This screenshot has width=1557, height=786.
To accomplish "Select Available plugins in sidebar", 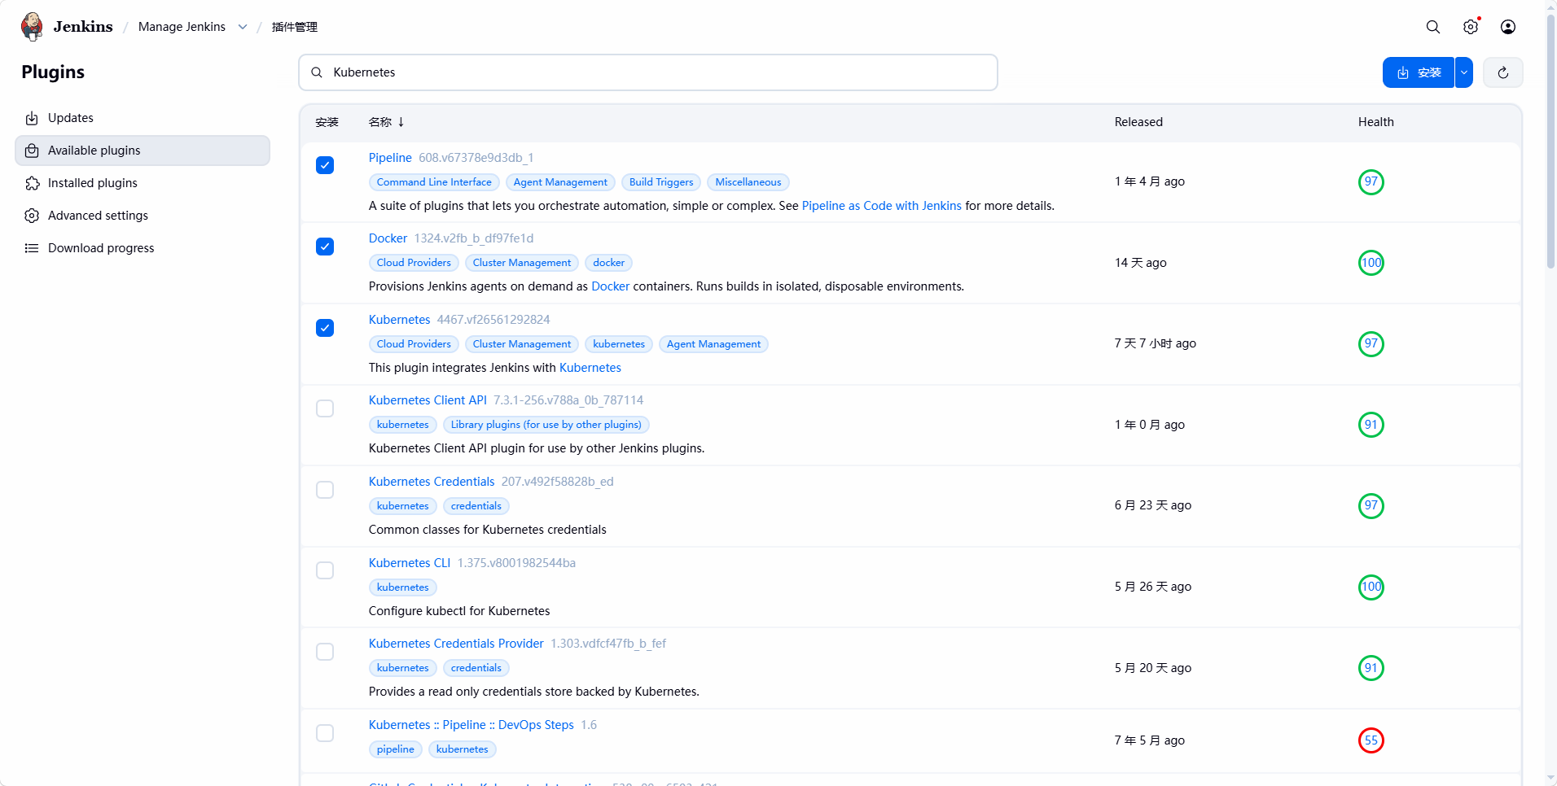I will 143,151.
